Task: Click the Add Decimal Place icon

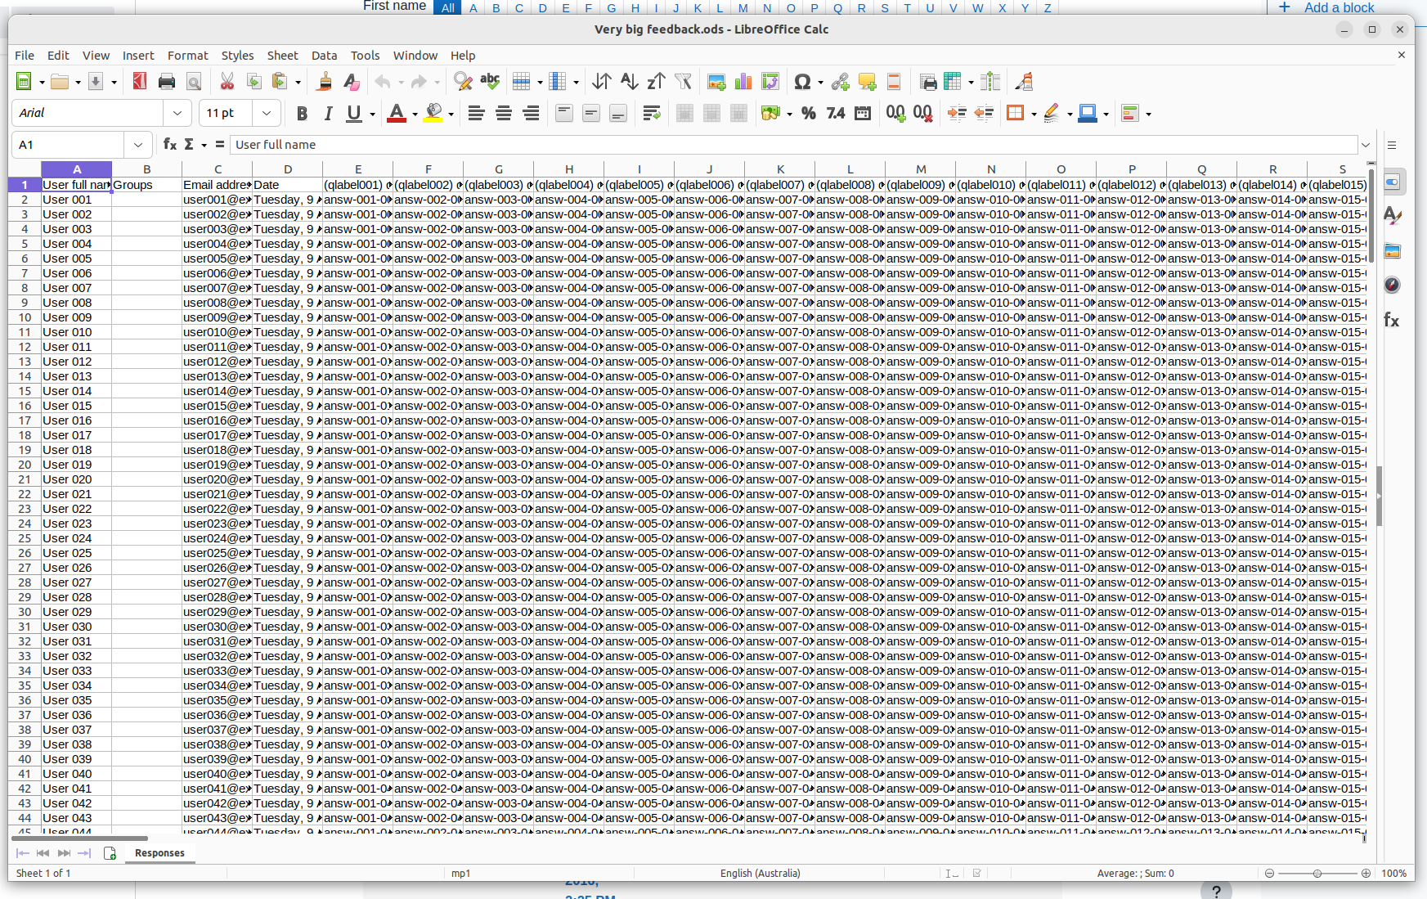Action: [895, 114]
